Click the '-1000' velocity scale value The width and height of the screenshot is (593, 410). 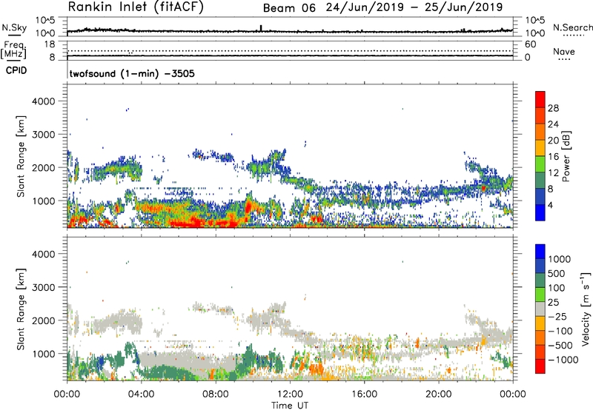[563, 360]
